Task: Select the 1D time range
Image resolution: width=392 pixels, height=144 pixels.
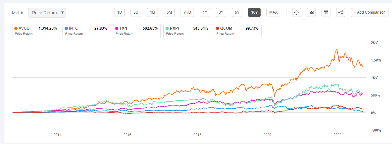Action: pyautogui.click(x=120, y=12)
